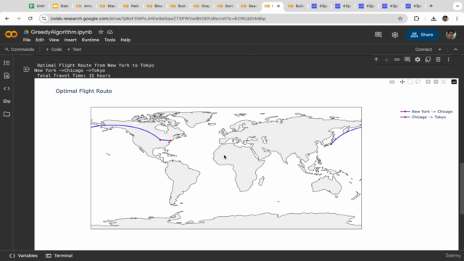Switch to the Grap browser tab
Screen dimensions: 464x261
pyautogui.click(x=202, y=6)
